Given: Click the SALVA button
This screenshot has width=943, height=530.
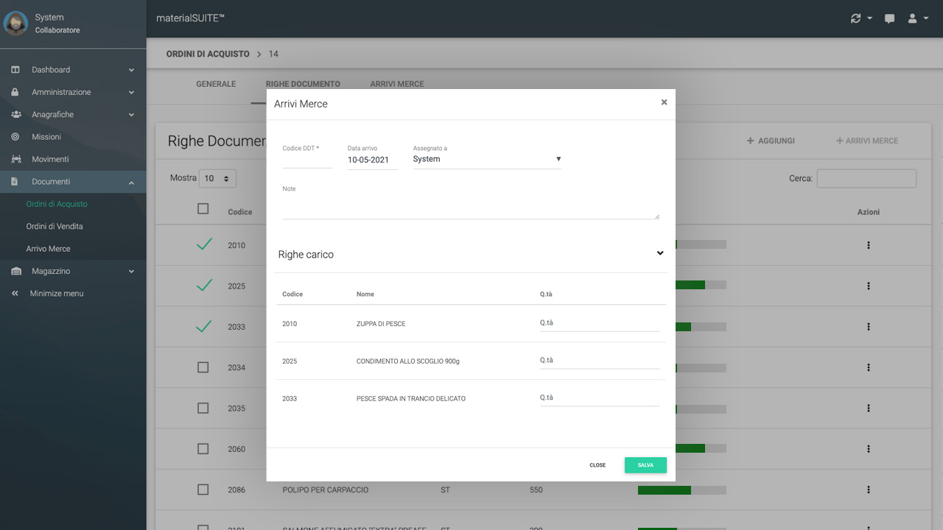Looking at the screenshot, I should click(645, 465).
